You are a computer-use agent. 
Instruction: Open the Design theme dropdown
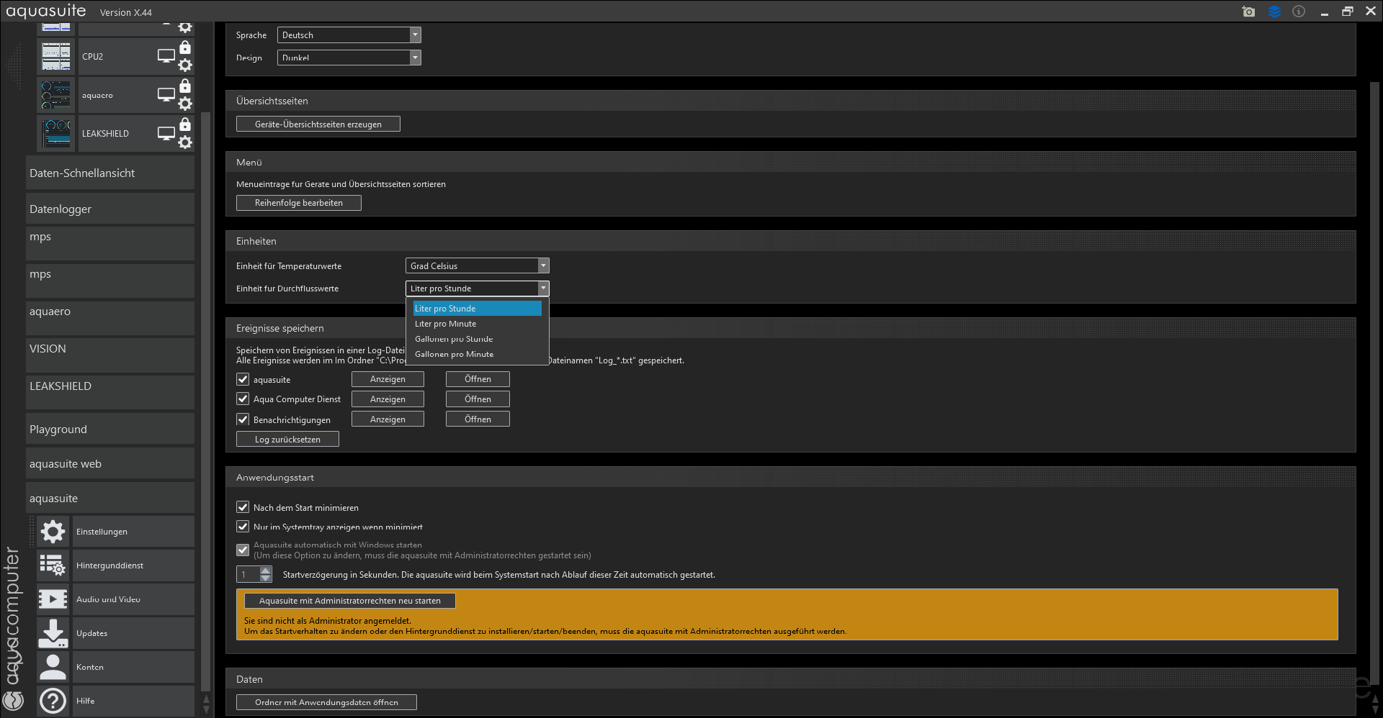(349, 58)
